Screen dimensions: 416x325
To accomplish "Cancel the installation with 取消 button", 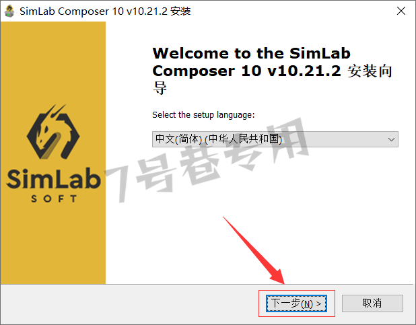I will coord(372,303).
